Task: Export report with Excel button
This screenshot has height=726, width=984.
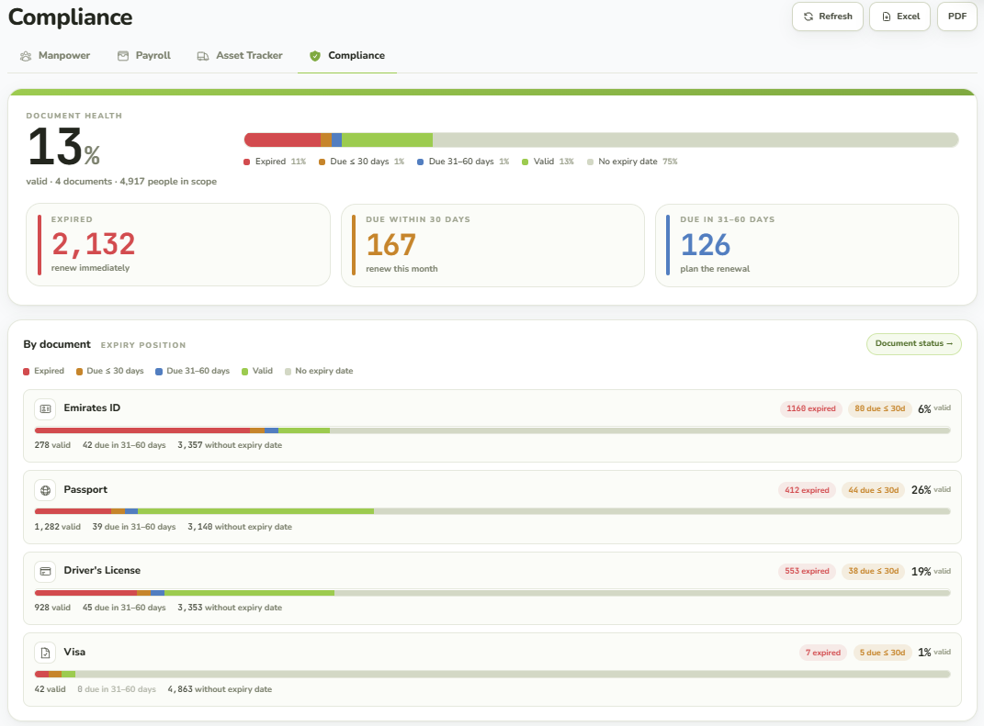Action: tap(899, 17)
